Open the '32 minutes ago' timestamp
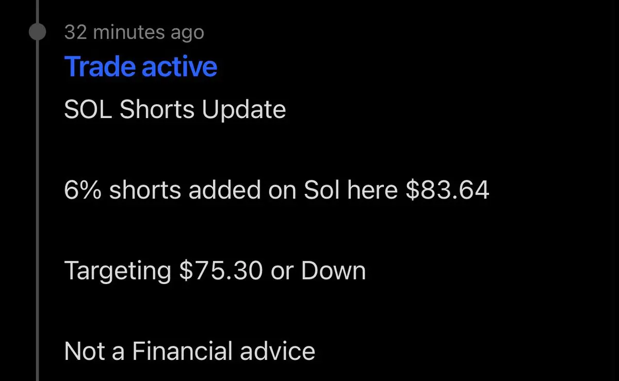Screen dimensions: 619x381 [134, 32]
